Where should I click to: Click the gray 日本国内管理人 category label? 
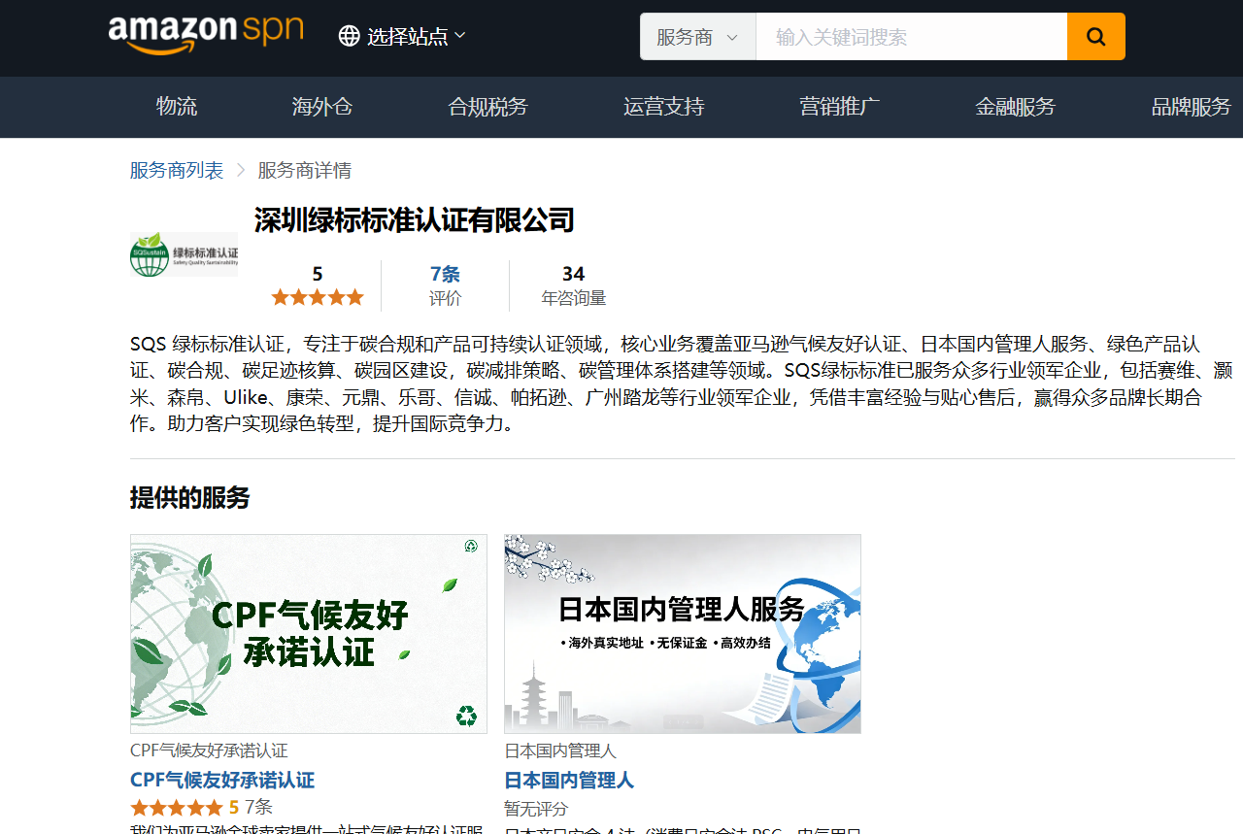[560, 751]
